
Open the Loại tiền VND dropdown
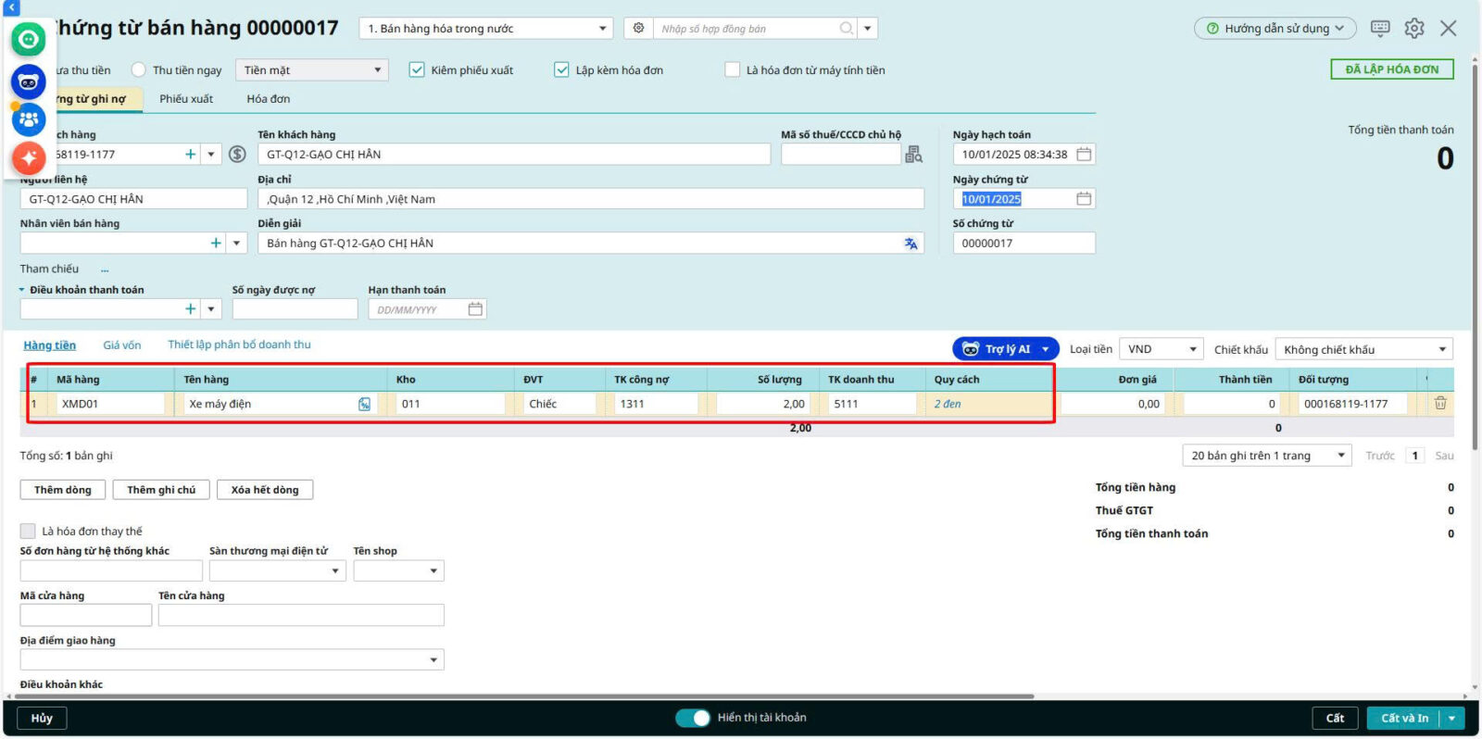[1162, 350]
